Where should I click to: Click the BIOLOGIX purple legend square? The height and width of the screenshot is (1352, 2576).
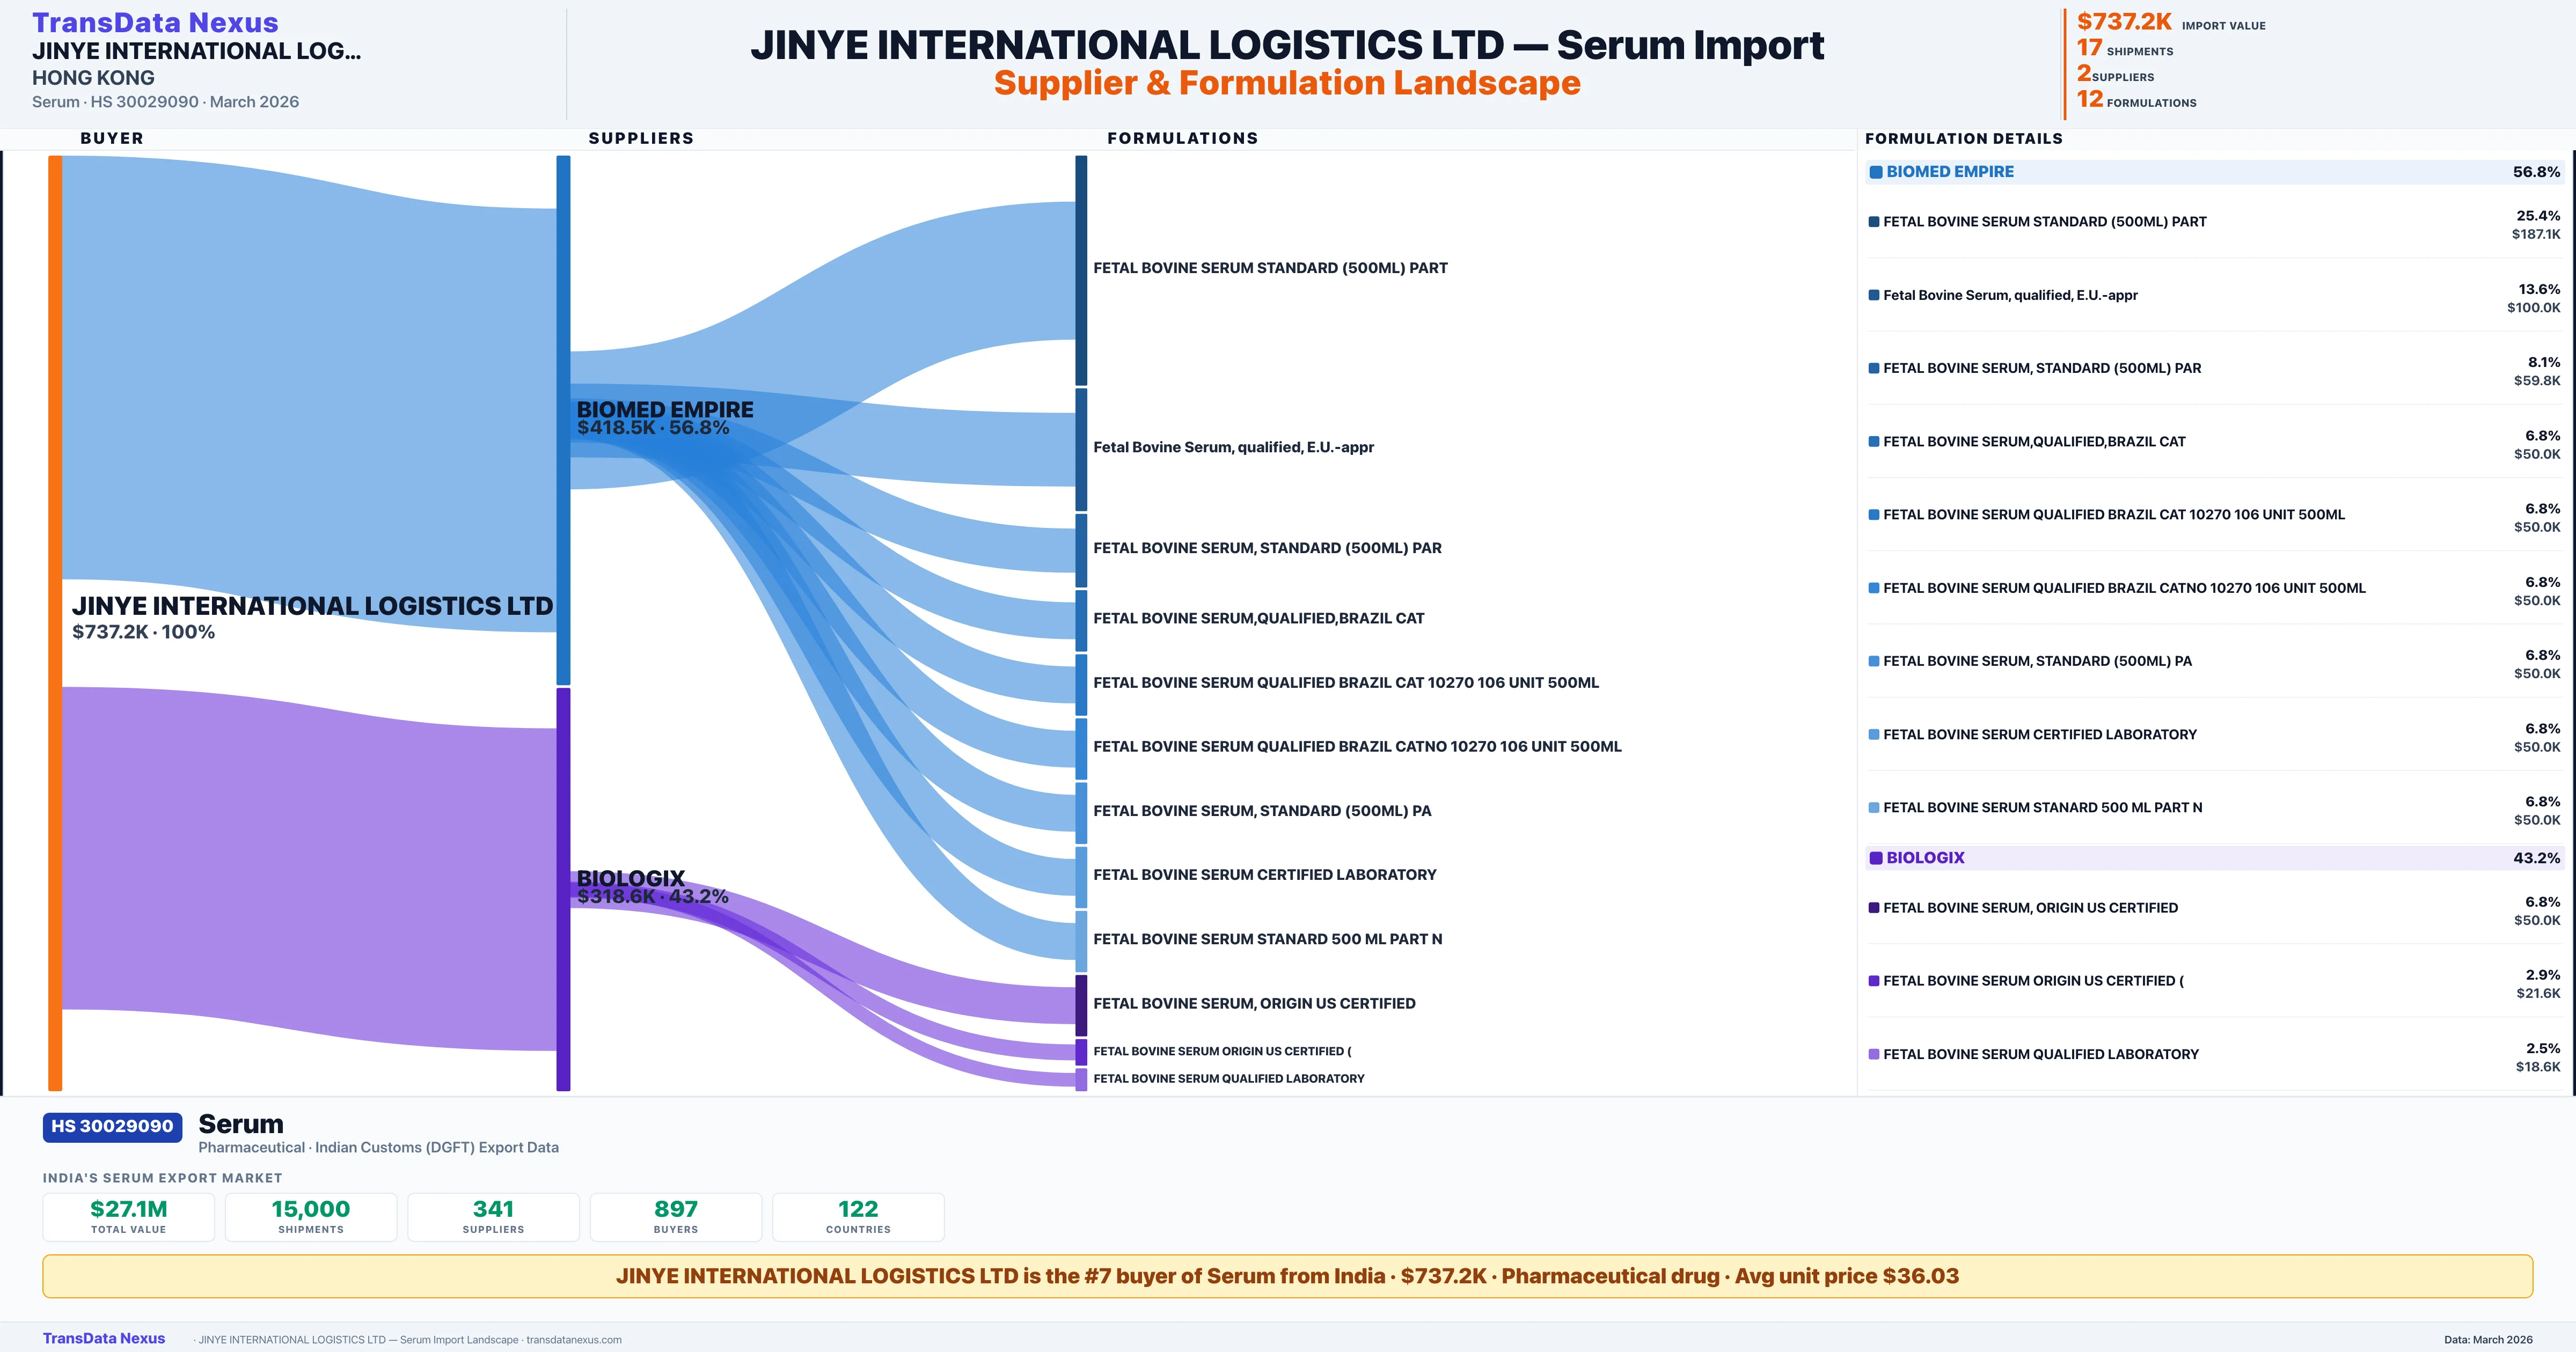[1876, 858]
